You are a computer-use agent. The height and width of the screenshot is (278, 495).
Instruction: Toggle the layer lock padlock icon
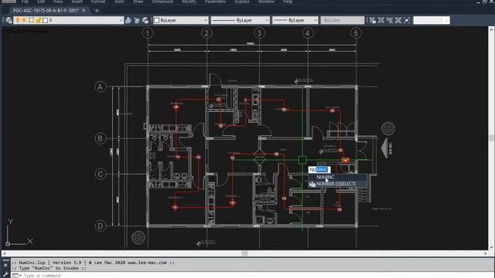coord(39,20)
